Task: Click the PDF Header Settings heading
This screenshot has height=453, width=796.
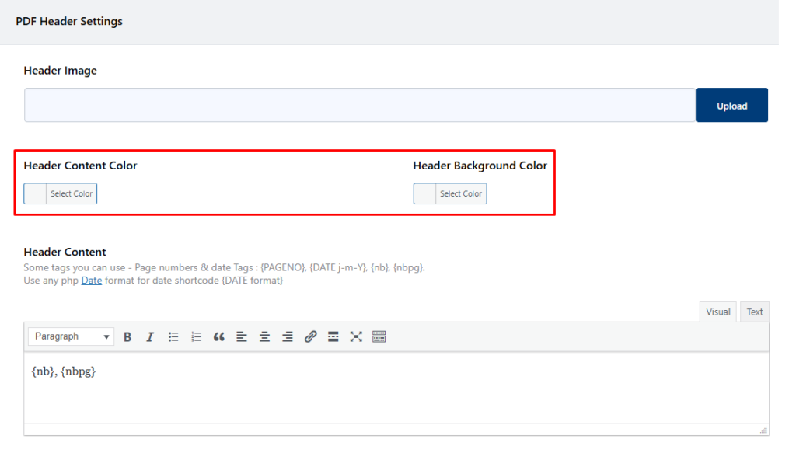Action: pyautogui.click(x=69, y=21)
